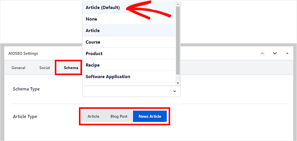Click dropdown list scrollbar down arrow
This screenshot has width=297, height=141.
click(178, 83)
